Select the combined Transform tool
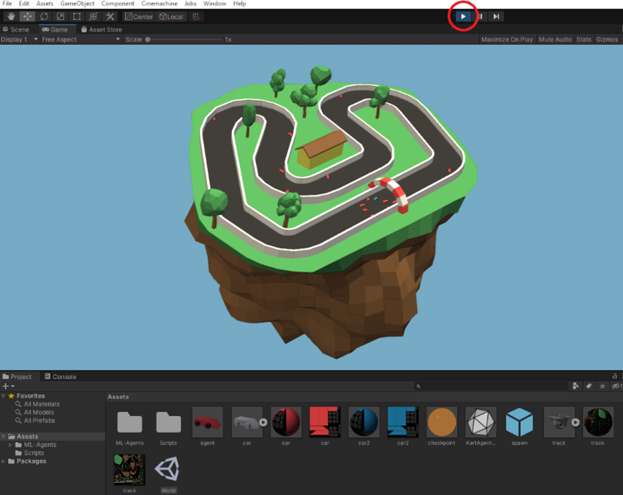 93,16
